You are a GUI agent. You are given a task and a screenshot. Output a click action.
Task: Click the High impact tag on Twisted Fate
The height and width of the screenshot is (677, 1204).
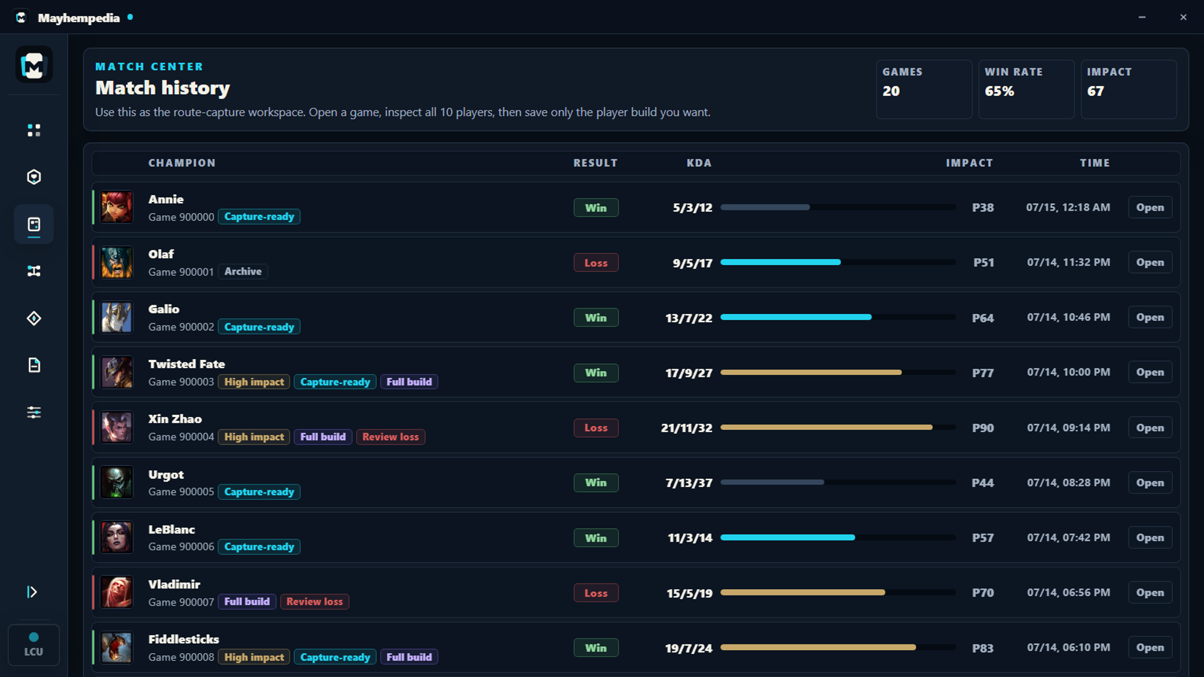[254, 382]
